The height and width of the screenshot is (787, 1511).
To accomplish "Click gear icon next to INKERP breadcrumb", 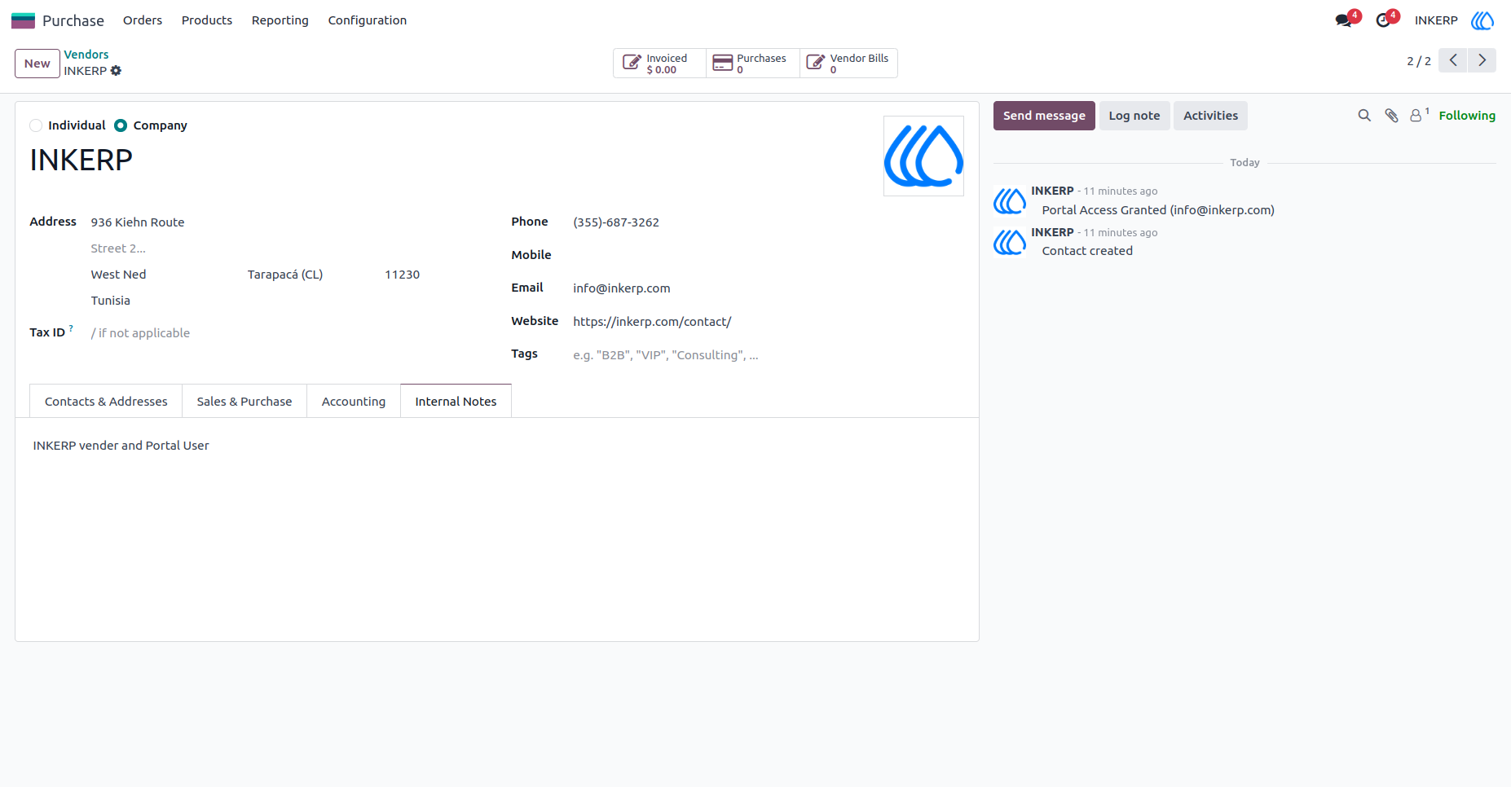I will pyautogui.click(x=116, y=71).
